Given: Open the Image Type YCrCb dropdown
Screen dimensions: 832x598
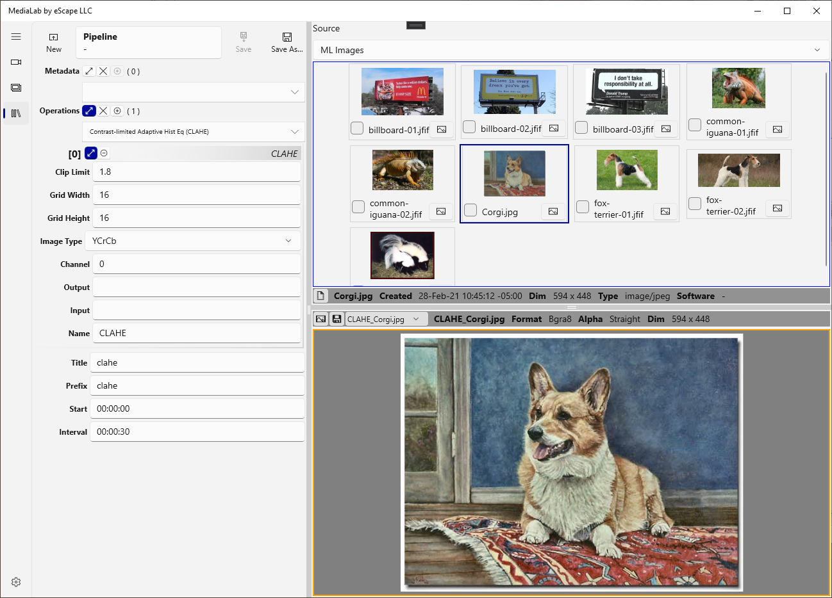Looking at the screenshot, I should 193,241.
